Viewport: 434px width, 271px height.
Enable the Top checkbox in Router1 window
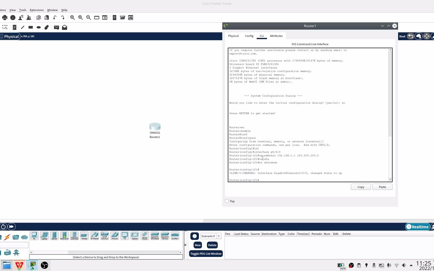227,201
